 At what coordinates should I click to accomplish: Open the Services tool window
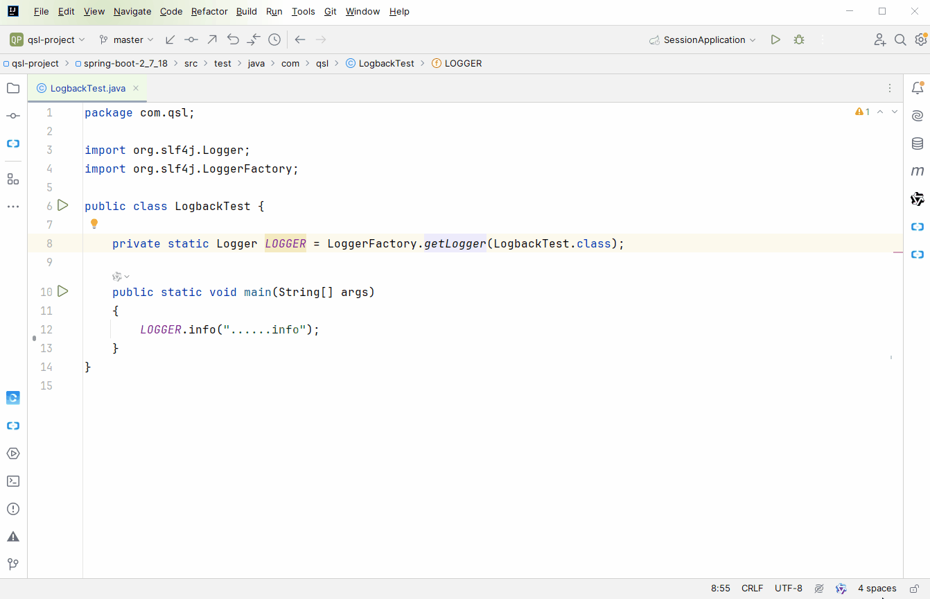13,453
